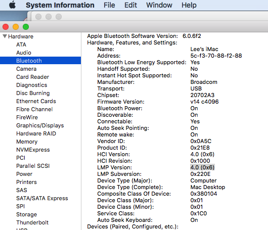The image size is (268, 230).
Task: Select Camera in the sidebar
Action: pyautogui.click(x=26, y=69)
